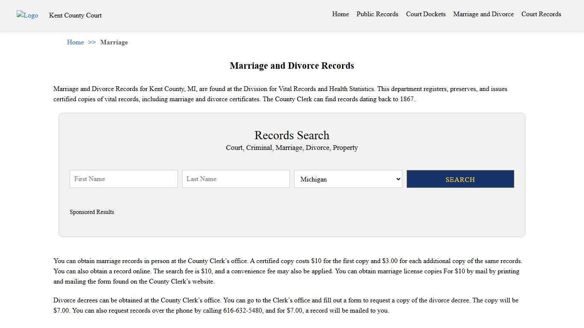Click the Marriage and Divorce Records heading
584x328 pixels.
tap(292, 65)
